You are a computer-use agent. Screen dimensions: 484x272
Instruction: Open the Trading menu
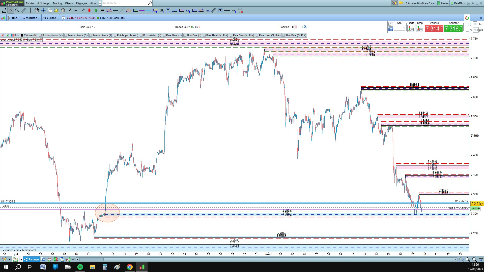[57, 3]
